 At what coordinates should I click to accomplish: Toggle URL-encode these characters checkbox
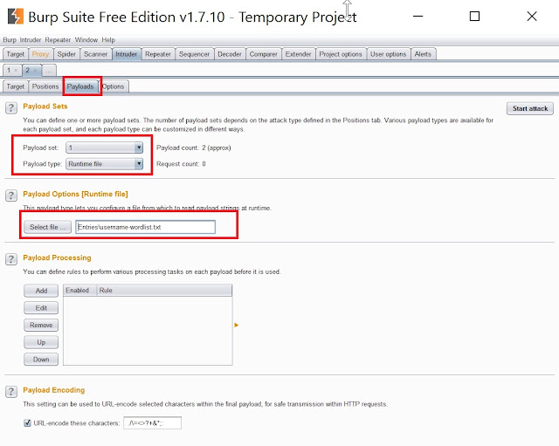27,422
